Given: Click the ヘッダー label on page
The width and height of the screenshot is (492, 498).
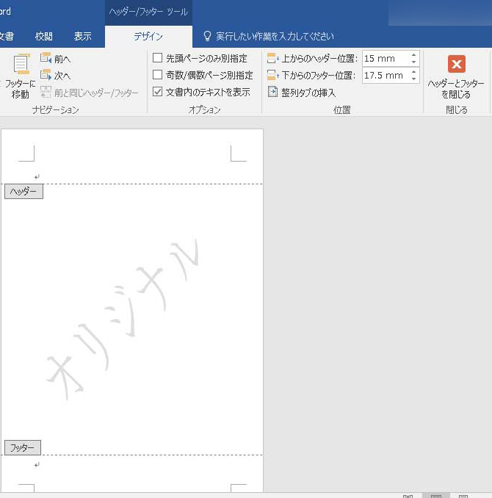Looking at the screenshot, I should pos(23,192).
